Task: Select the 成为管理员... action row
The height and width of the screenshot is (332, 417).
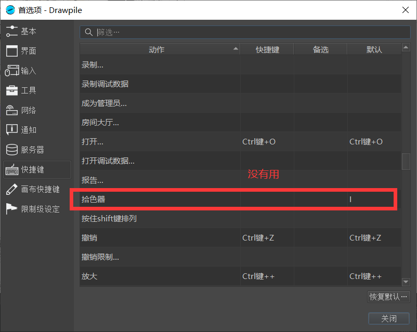Action: point(240,103)
